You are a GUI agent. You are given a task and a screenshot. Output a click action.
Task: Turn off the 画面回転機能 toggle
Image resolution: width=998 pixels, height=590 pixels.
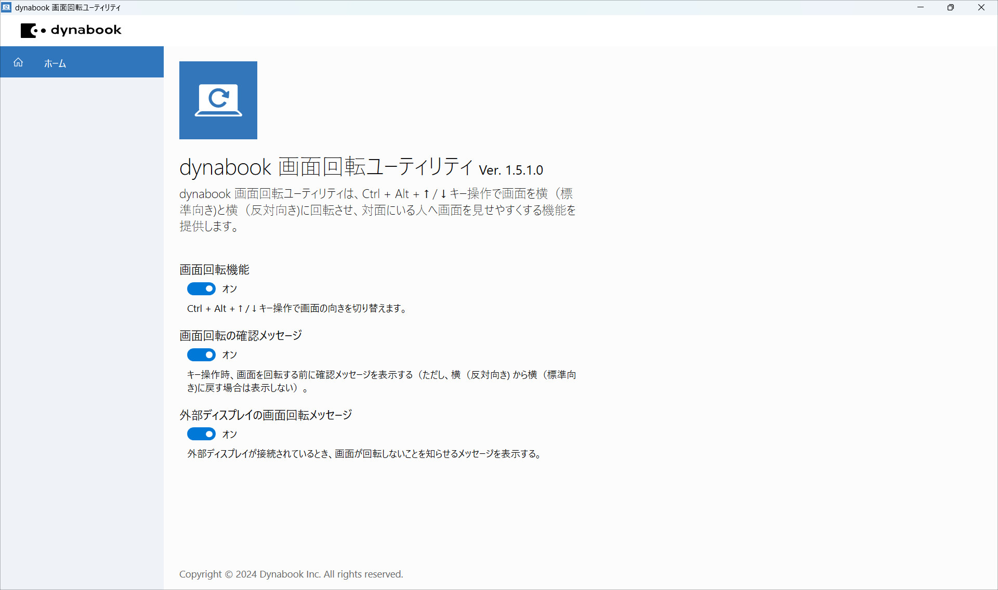tap(201, 289)
